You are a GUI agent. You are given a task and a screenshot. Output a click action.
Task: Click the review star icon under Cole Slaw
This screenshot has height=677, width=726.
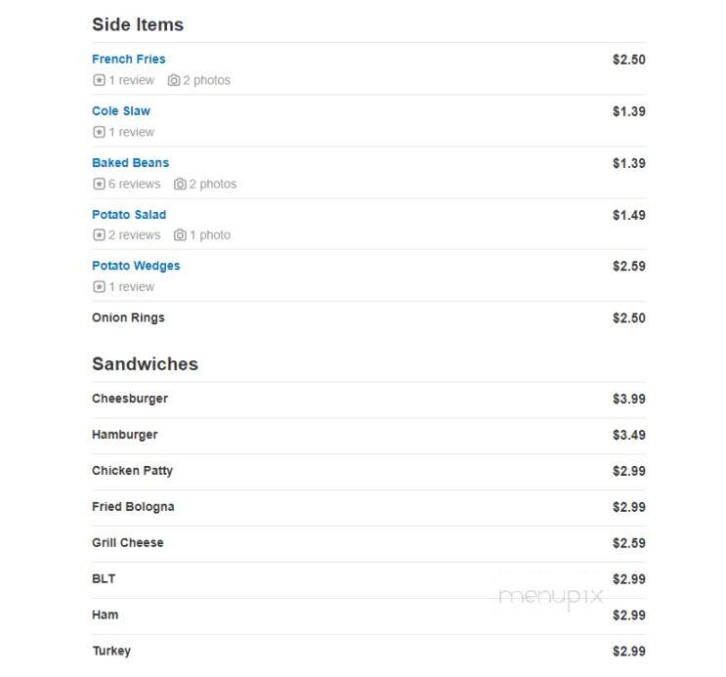(x=99, y=132)
